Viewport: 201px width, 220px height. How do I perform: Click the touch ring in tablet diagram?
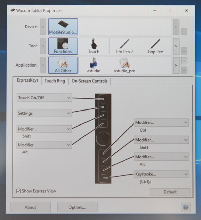103,138
